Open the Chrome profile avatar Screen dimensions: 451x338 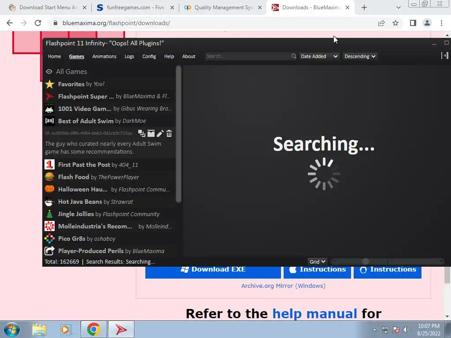pos(427,23)
